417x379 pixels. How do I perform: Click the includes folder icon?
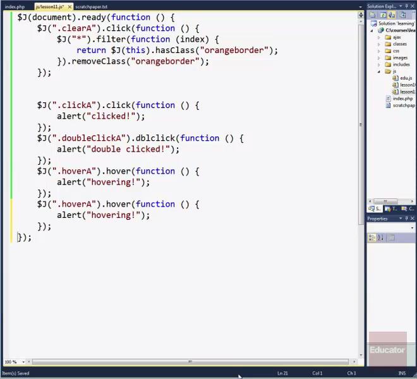pyautogui.click(x=388, y=64)
